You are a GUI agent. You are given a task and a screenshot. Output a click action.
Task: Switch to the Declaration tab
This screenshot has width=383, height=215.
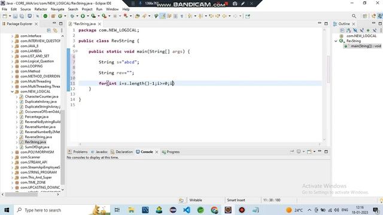click(121, 152)
